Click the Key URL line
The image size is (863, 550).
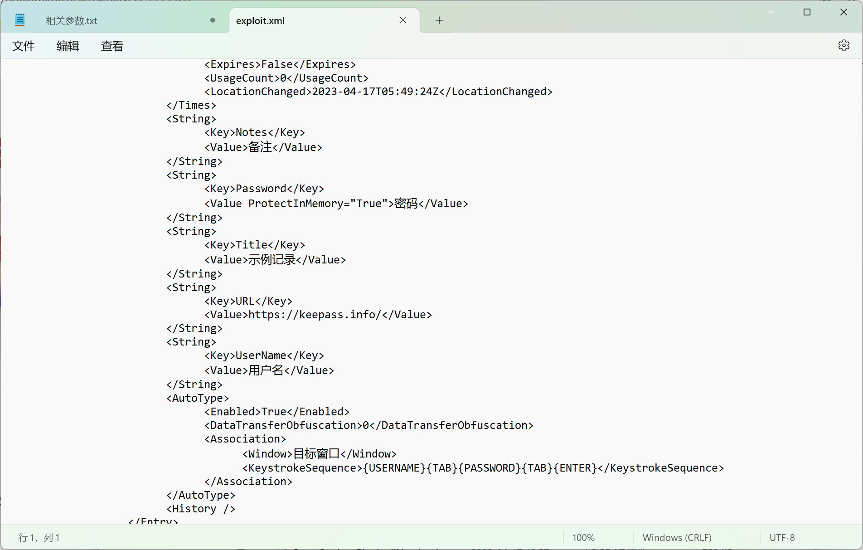click(248, 301)
